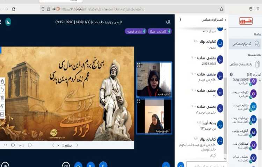Viewport: 262px width, 167px height.
Task: Zoom in the presentation slide
Action: point(13,145)
